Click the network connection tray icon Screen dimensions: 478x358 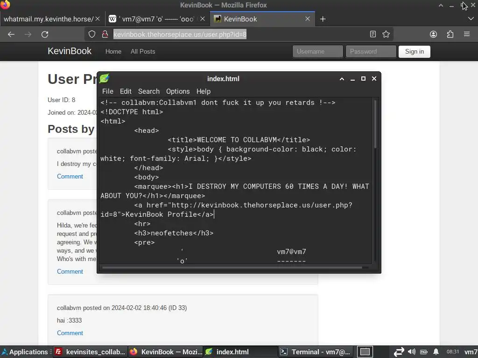(399, 352)
